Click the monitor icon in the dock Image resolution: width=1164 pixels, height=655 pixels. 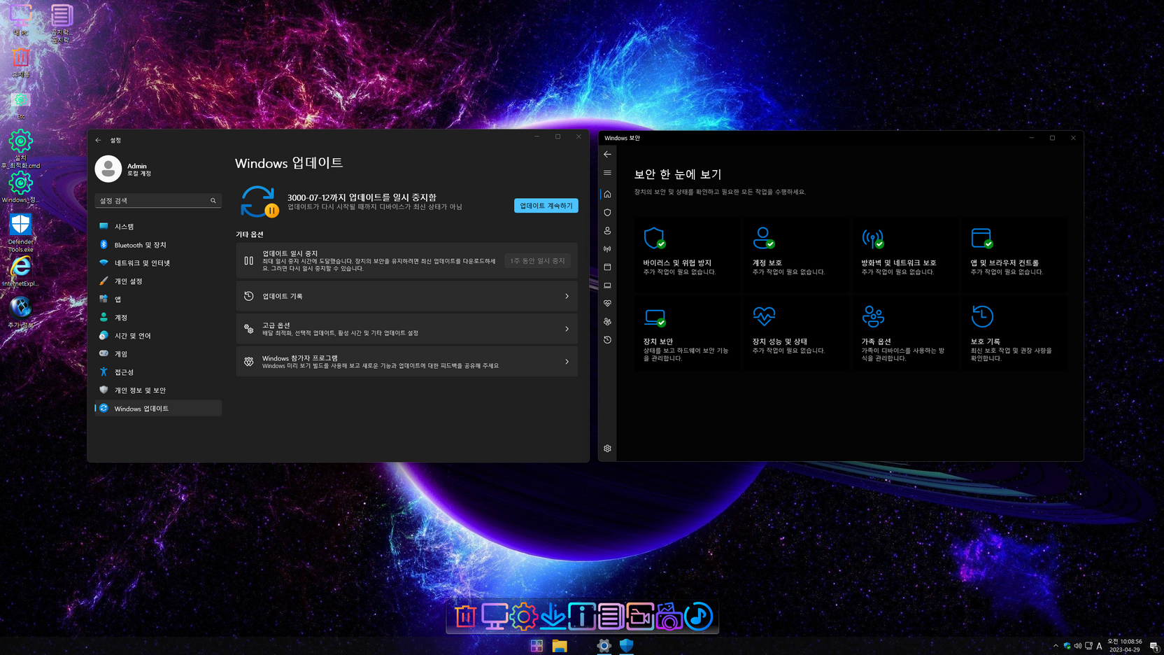pyautogui.click(x=495, y=617)
